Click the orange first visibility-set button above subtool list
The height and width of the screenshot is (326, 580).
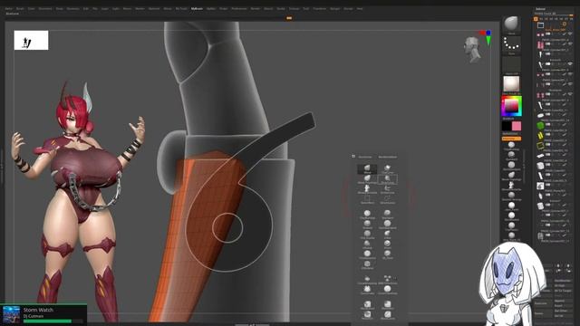(x=536, y=18)
